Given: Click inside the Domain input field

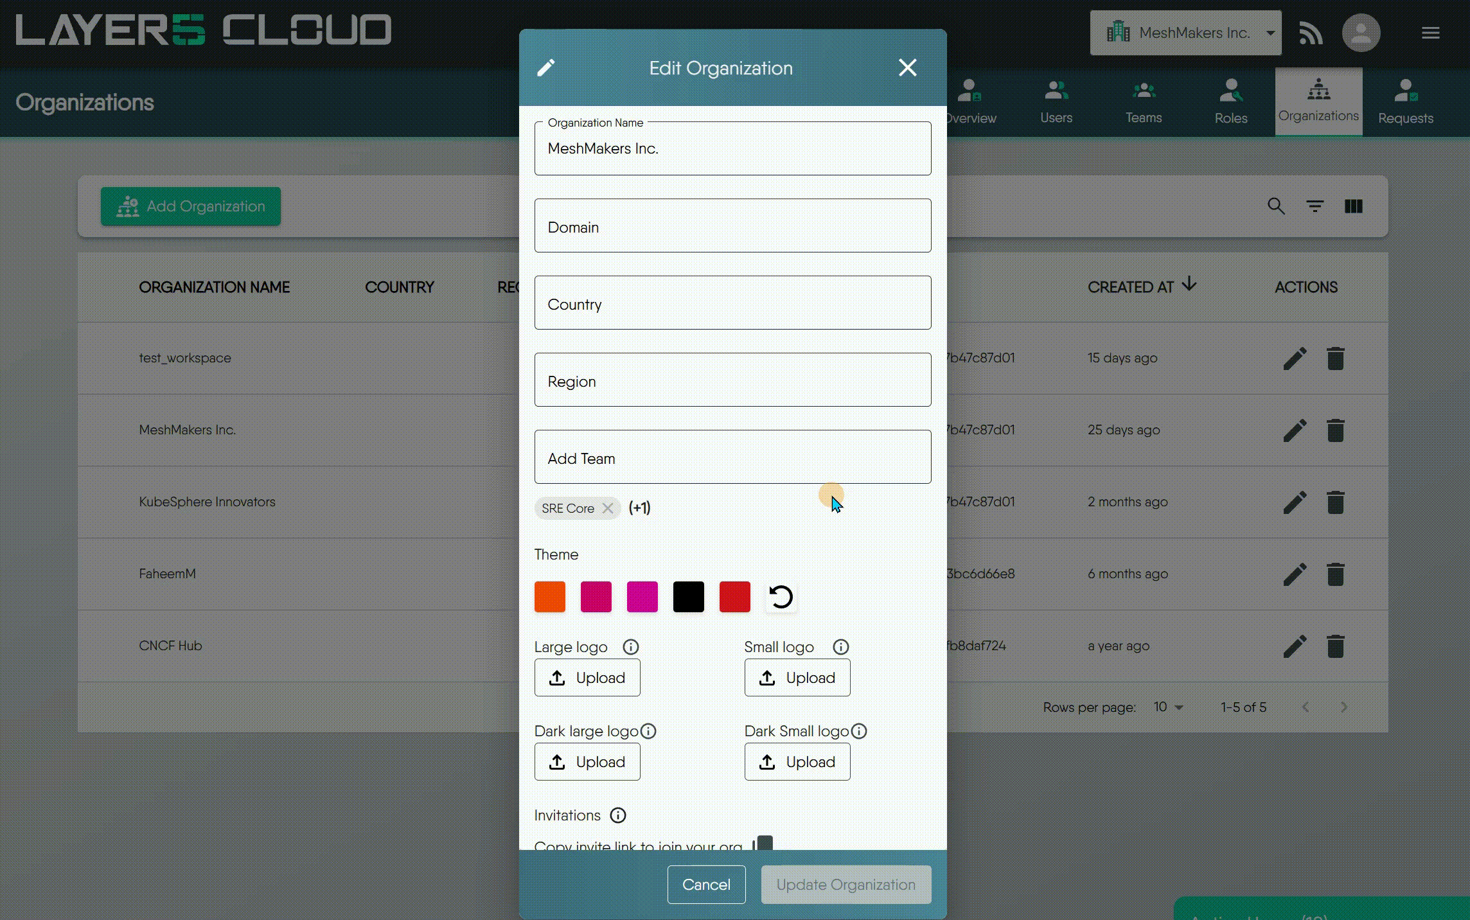Looking at the screenshot, I should [732, 226].
